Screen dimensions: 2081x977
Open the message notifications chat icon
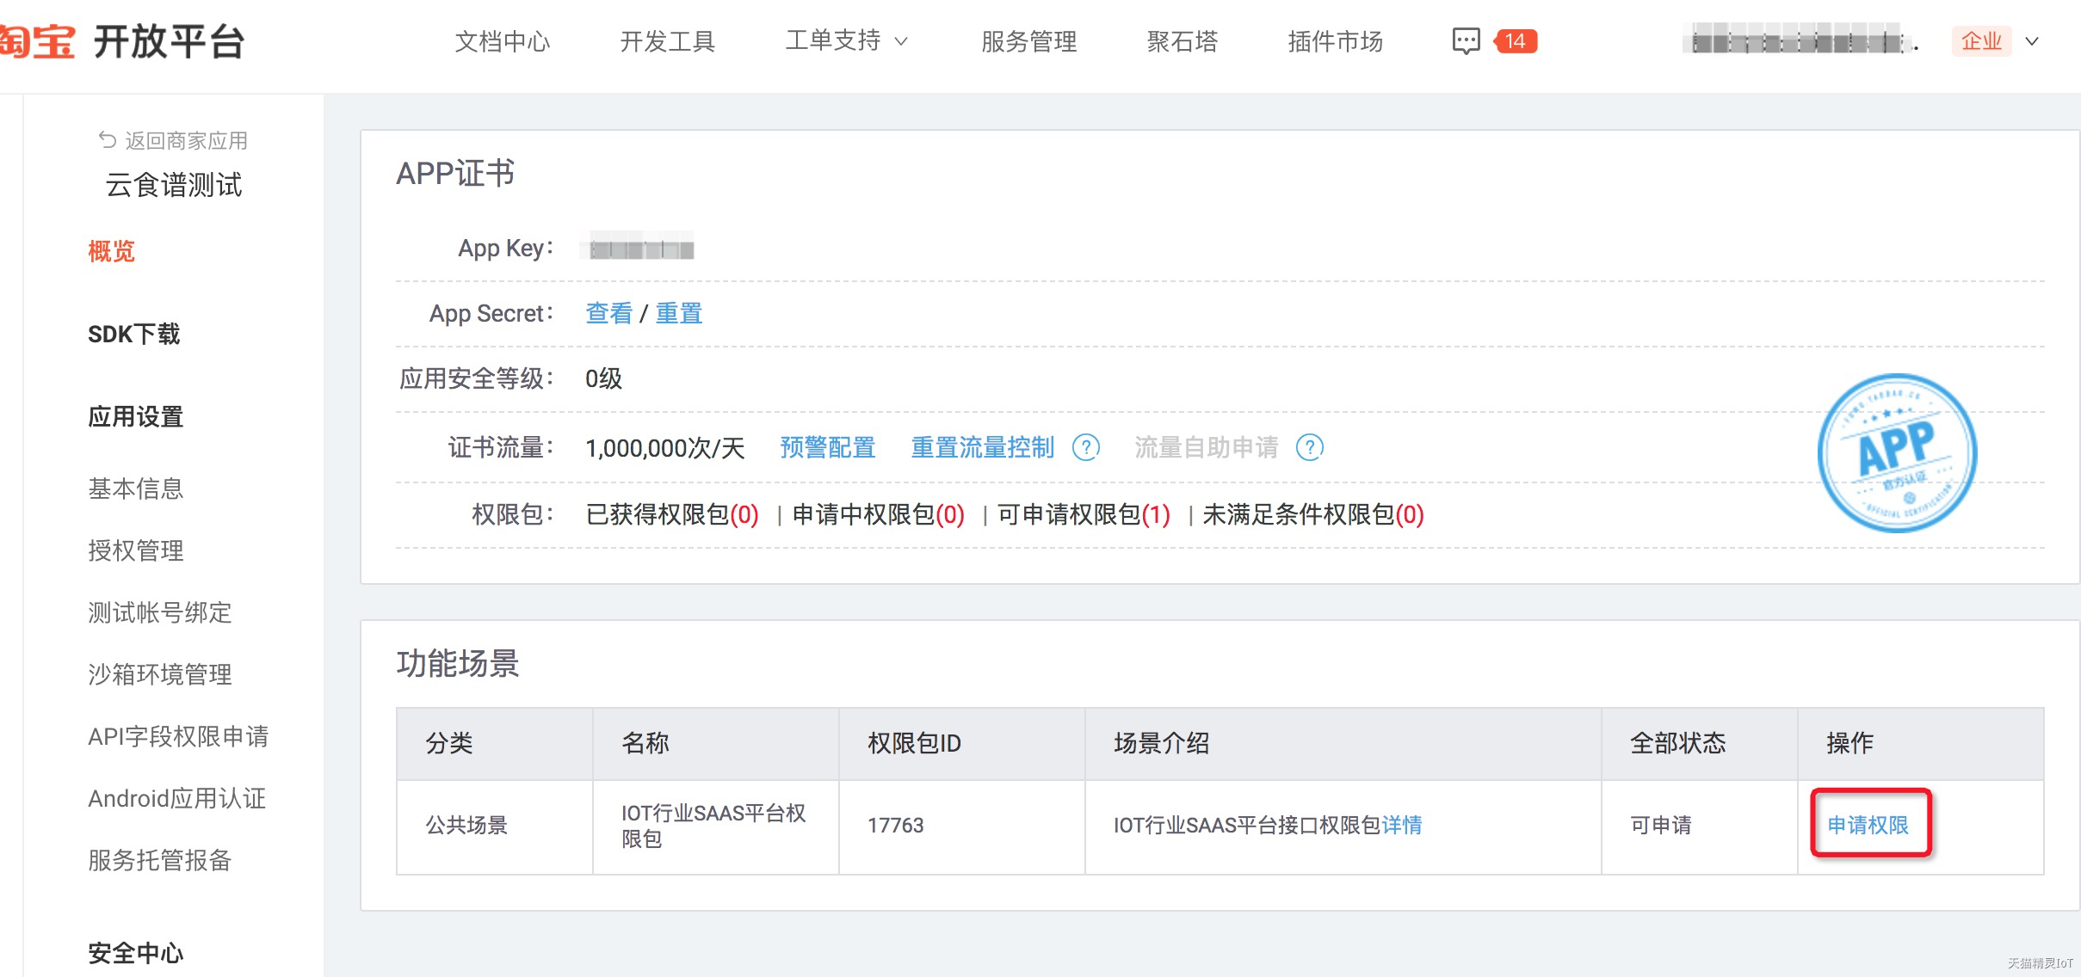(1466, 41)
